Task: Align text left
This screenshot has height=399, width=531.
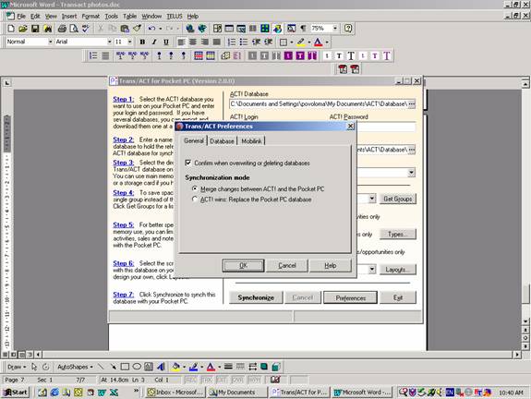Action: click(181, 42)
